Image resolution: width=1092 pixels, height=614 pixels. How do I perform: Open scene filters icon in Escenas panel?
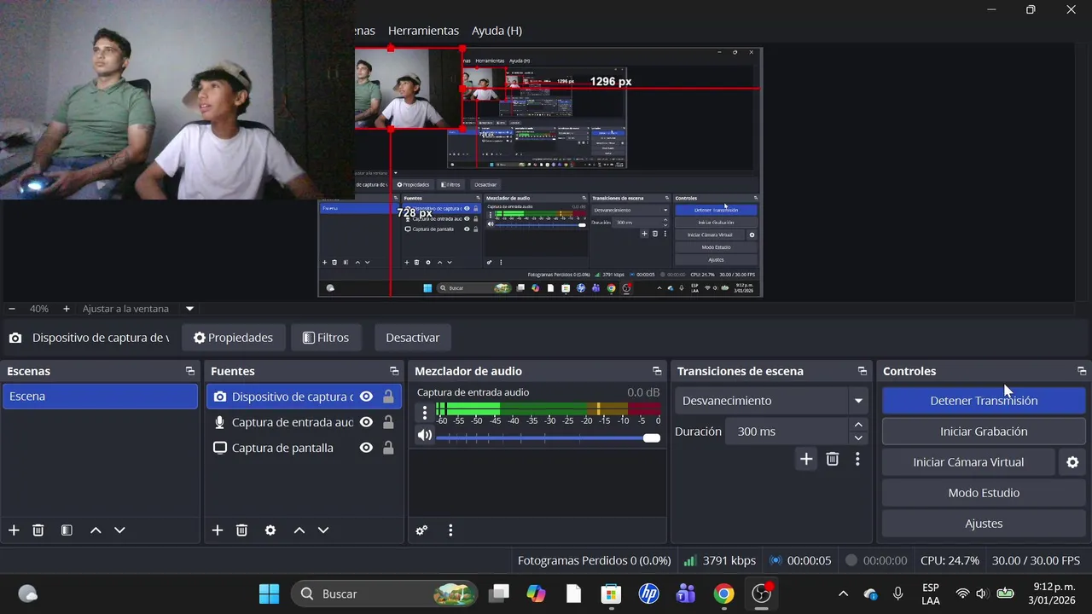[67, 530]
